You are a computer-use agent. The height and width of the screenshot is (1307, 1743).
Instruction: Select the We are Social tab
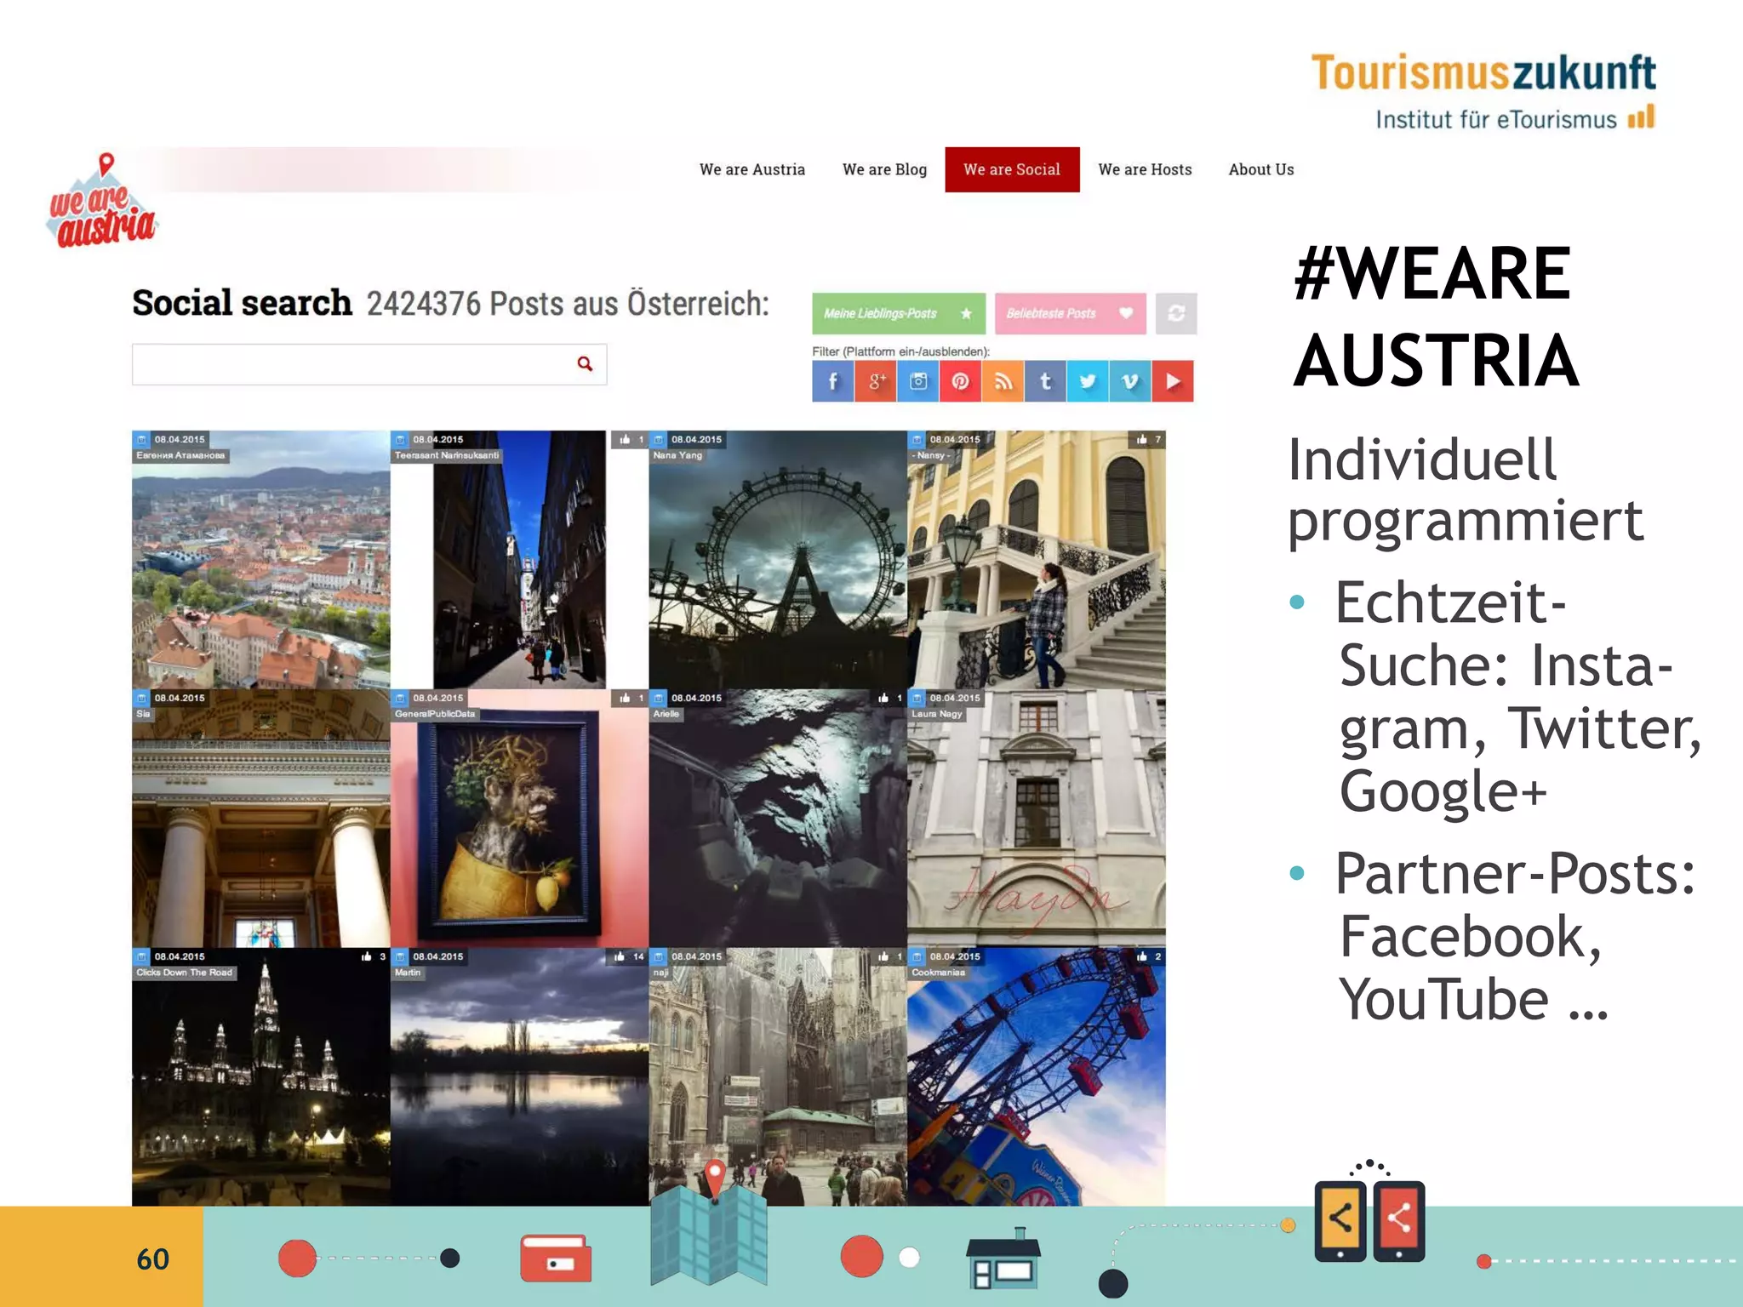[x=1012, y=169]
